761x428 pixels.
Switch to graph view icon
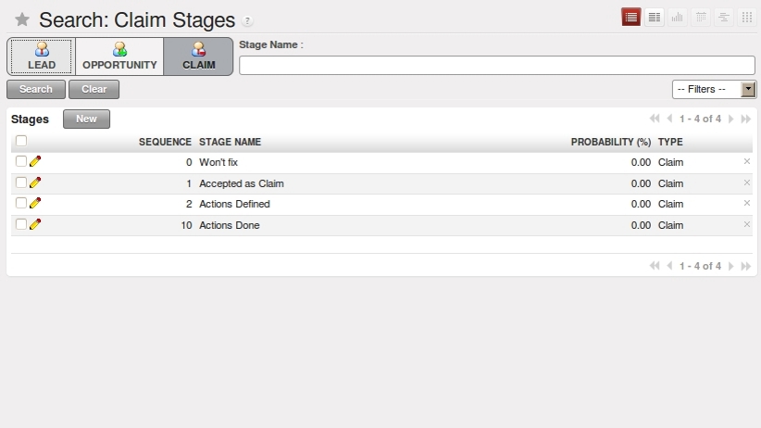pyautogui.click(x=677, y=18)
